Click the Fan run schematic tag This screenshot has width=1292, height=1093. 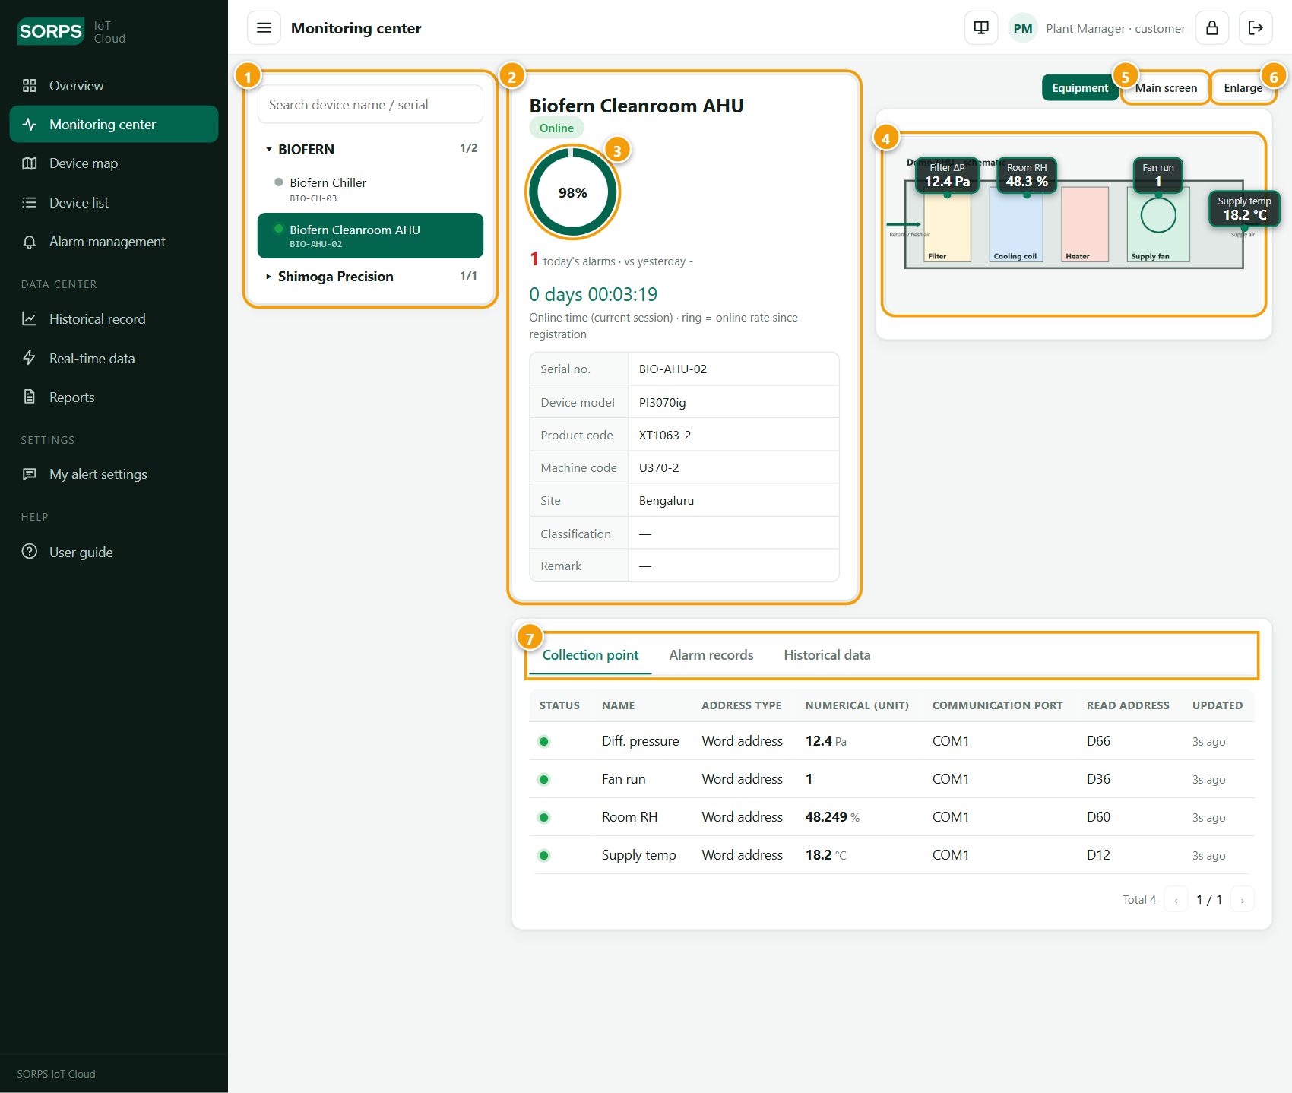(x=1158, y=175)
